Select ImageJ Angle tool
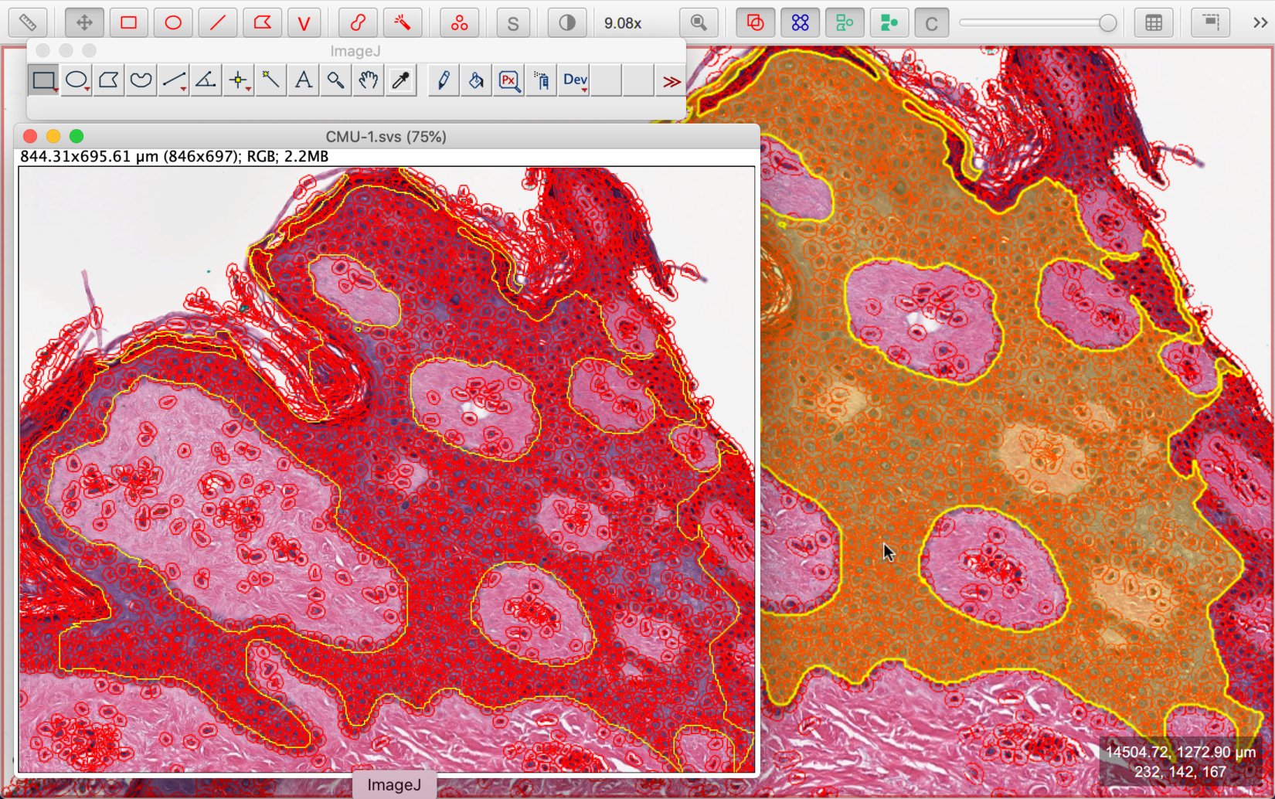Viewport: 1275px width, 799px height. click(x=206, y=80)
